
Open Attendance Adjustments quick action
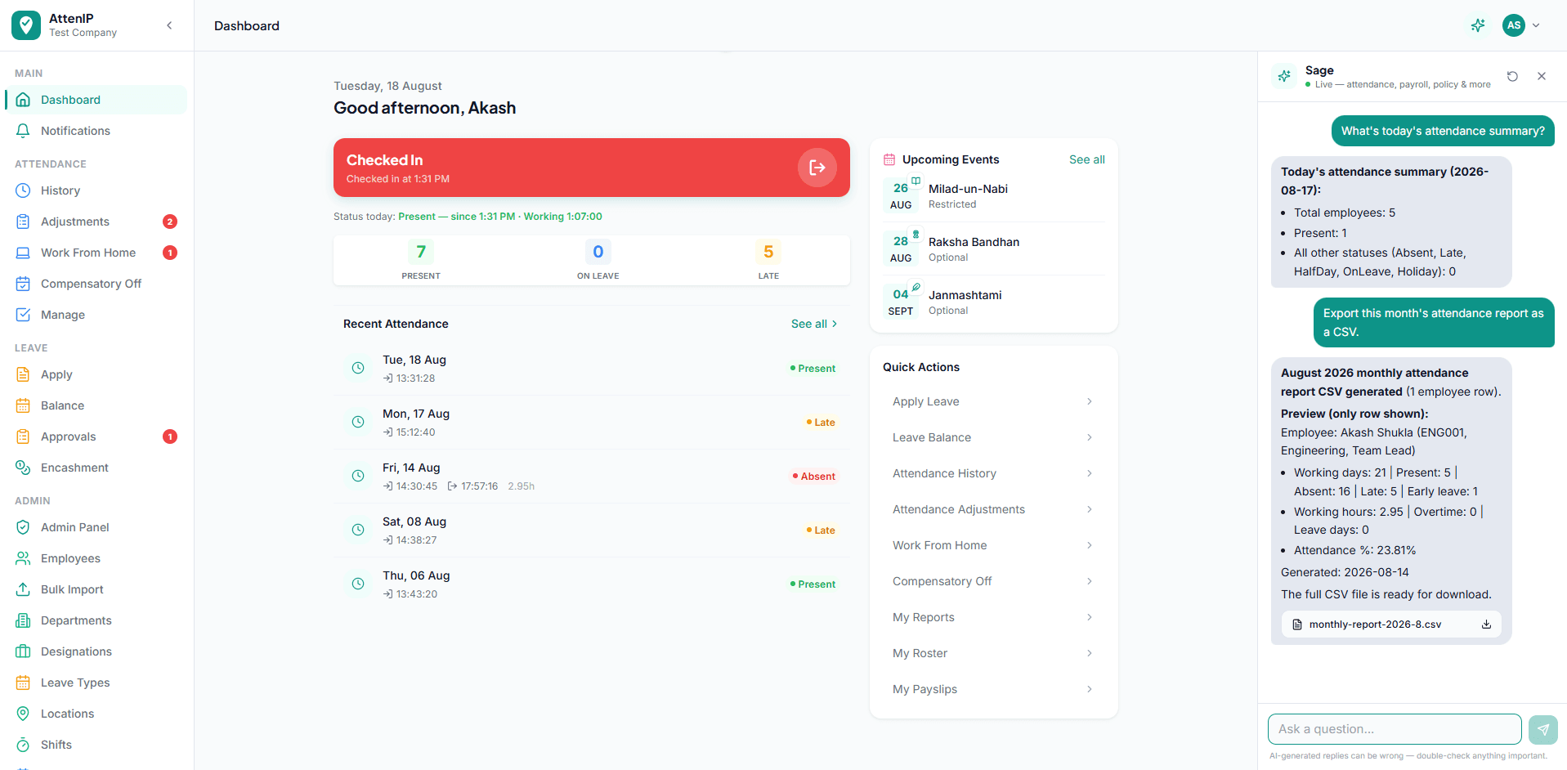pos(993,509)
